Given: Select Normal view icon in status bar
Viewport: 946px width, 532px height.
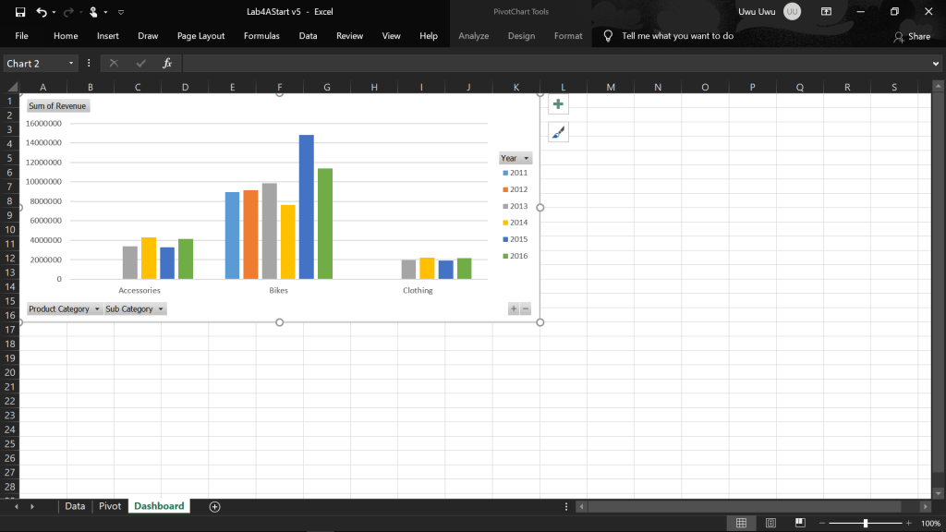Looking at the screenshot, I should coord(740,524).
